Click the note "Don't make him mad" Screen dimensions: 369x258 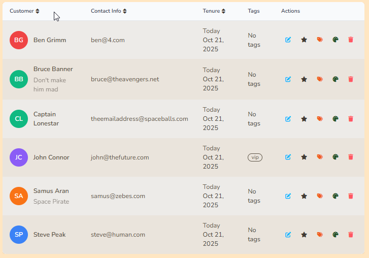click(x=50, y=85)
